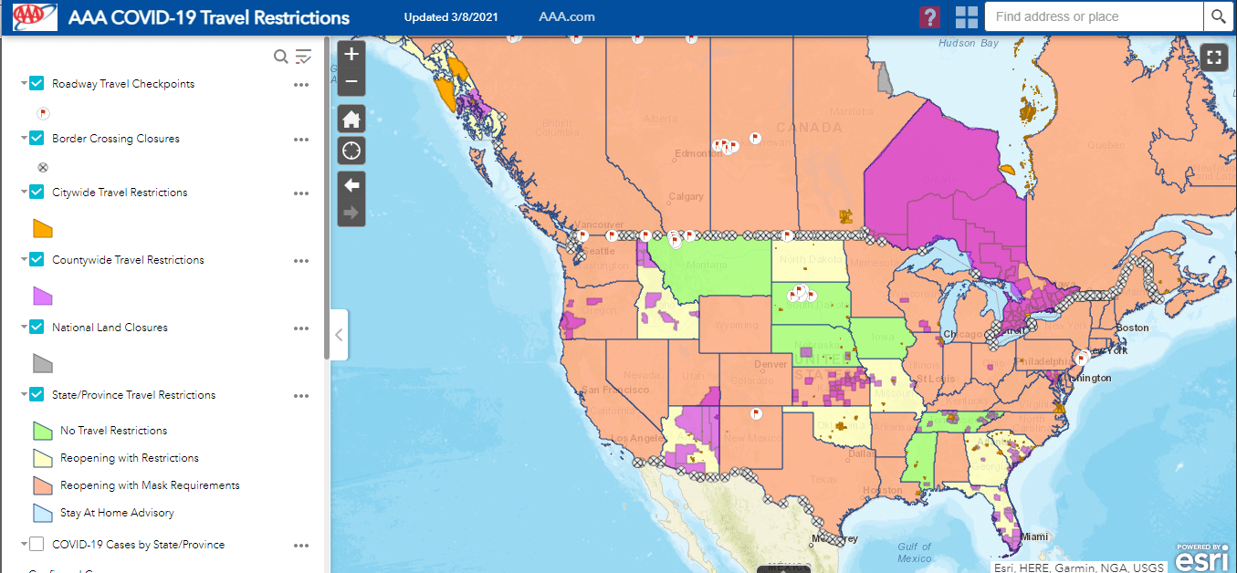Click the help question mark icon
Viewport: 1237px width, 573px height.
click(929, 16)
